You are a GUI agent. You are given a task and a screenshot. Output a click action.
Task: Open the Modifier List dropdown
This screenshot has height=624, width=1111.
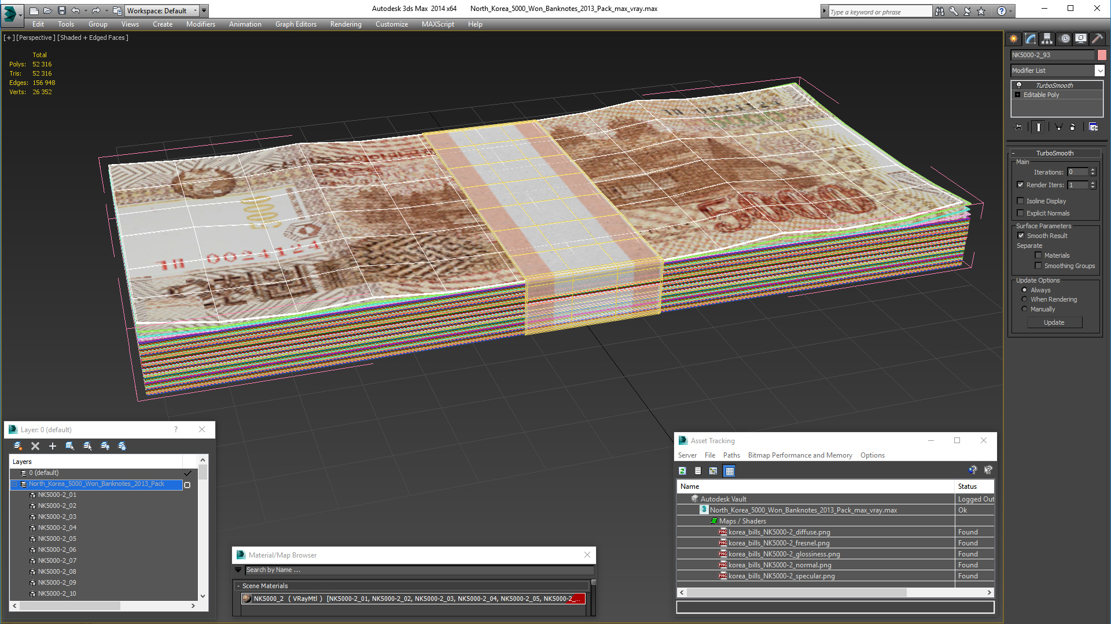tap(1058, 70)
